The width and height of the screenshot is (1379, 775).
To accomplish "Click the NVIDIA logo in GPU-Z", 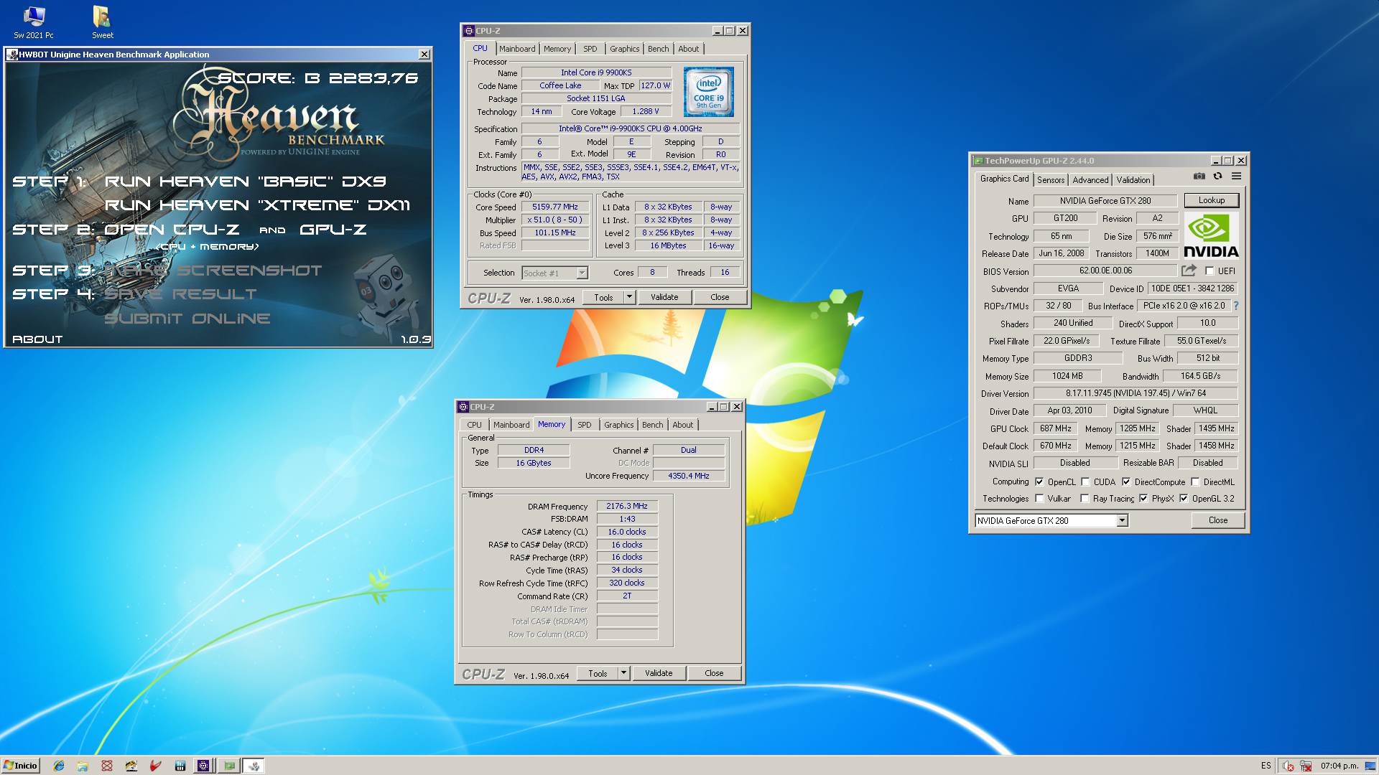I will (x=1211, y=236).
